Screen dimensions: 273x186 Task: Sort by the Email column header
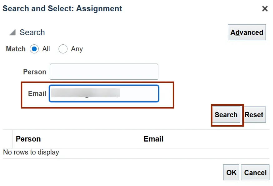click(x=153, y=139)
